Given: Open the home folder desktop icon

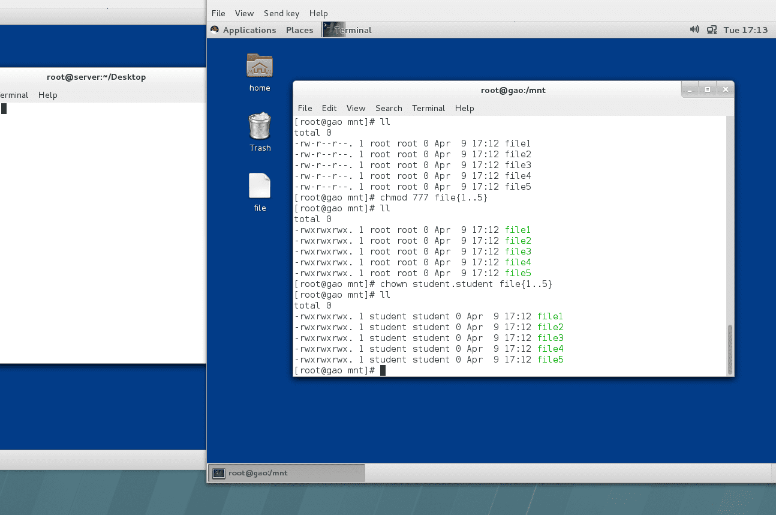Looking at the screenshot, I should point(260,66).
